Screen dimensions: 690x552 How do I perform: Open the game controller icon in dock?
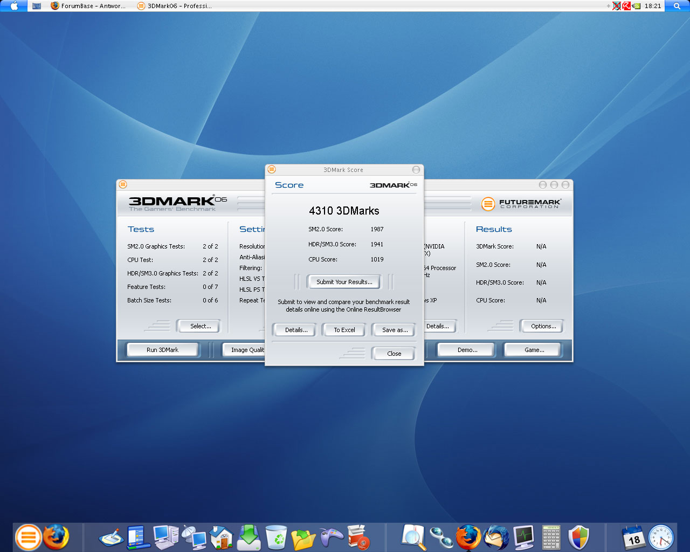click(x=332, y=537)
